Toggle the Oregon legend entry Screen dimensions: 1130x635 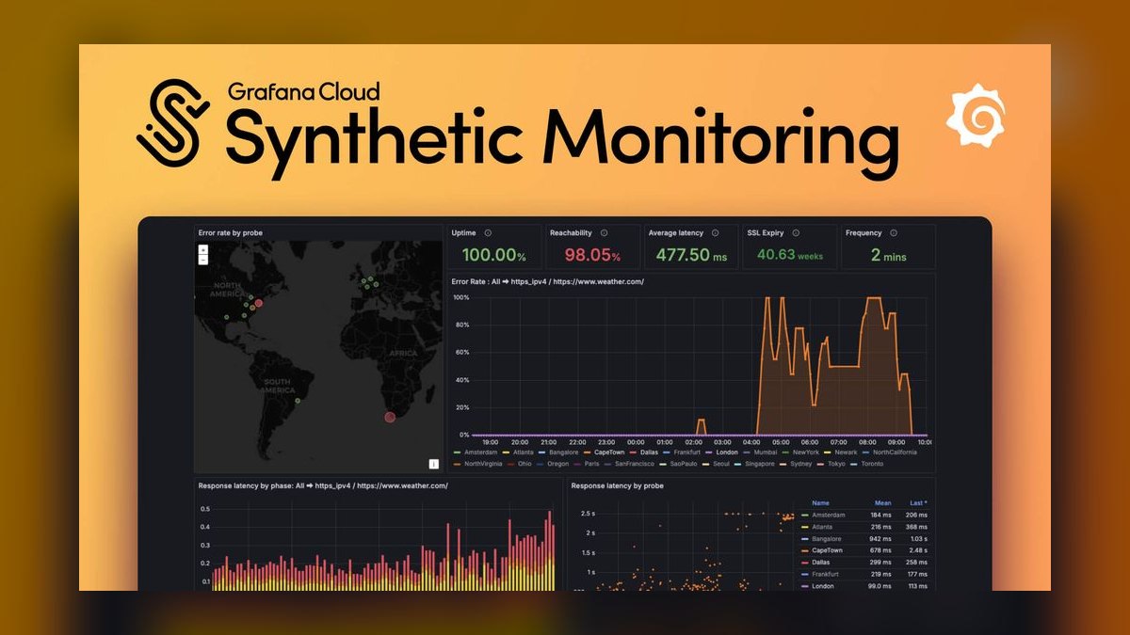[555, 464]
